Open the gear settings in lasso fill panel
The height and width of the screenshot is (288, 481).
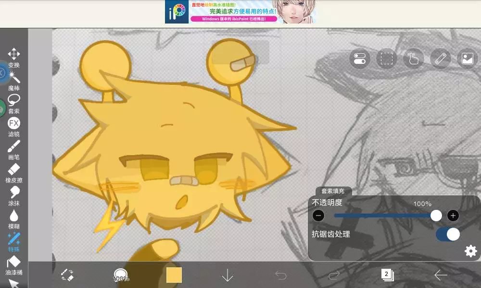pos(470,251)
